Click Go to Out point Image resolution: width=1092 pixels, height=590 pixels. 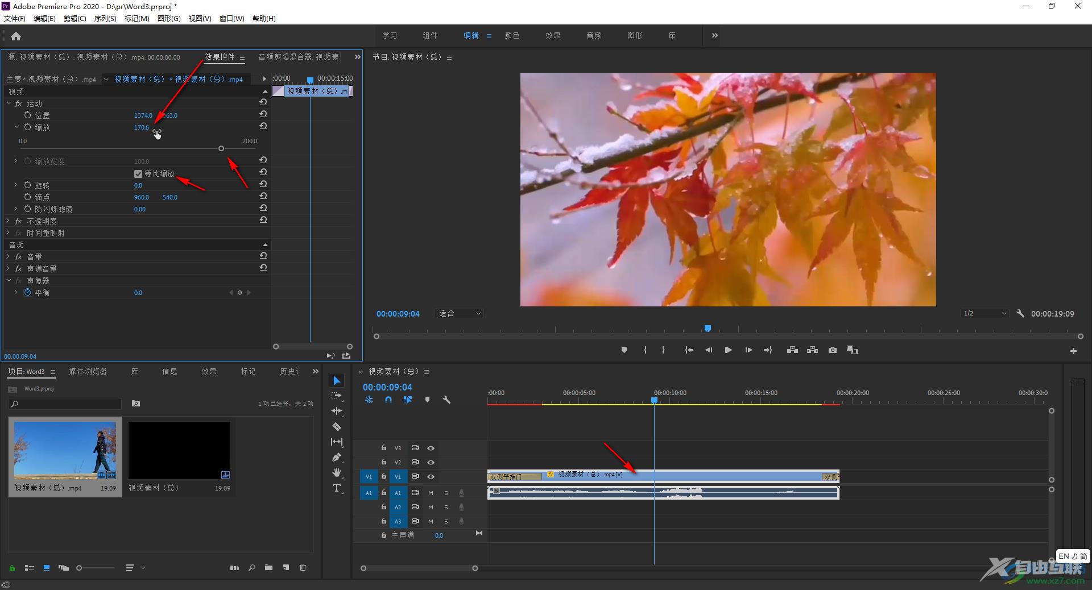click(768, 350)
